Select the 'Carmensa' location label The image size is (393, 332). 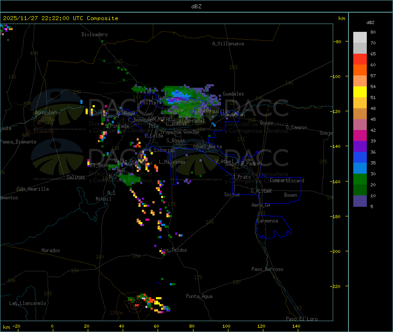[267, 221]
